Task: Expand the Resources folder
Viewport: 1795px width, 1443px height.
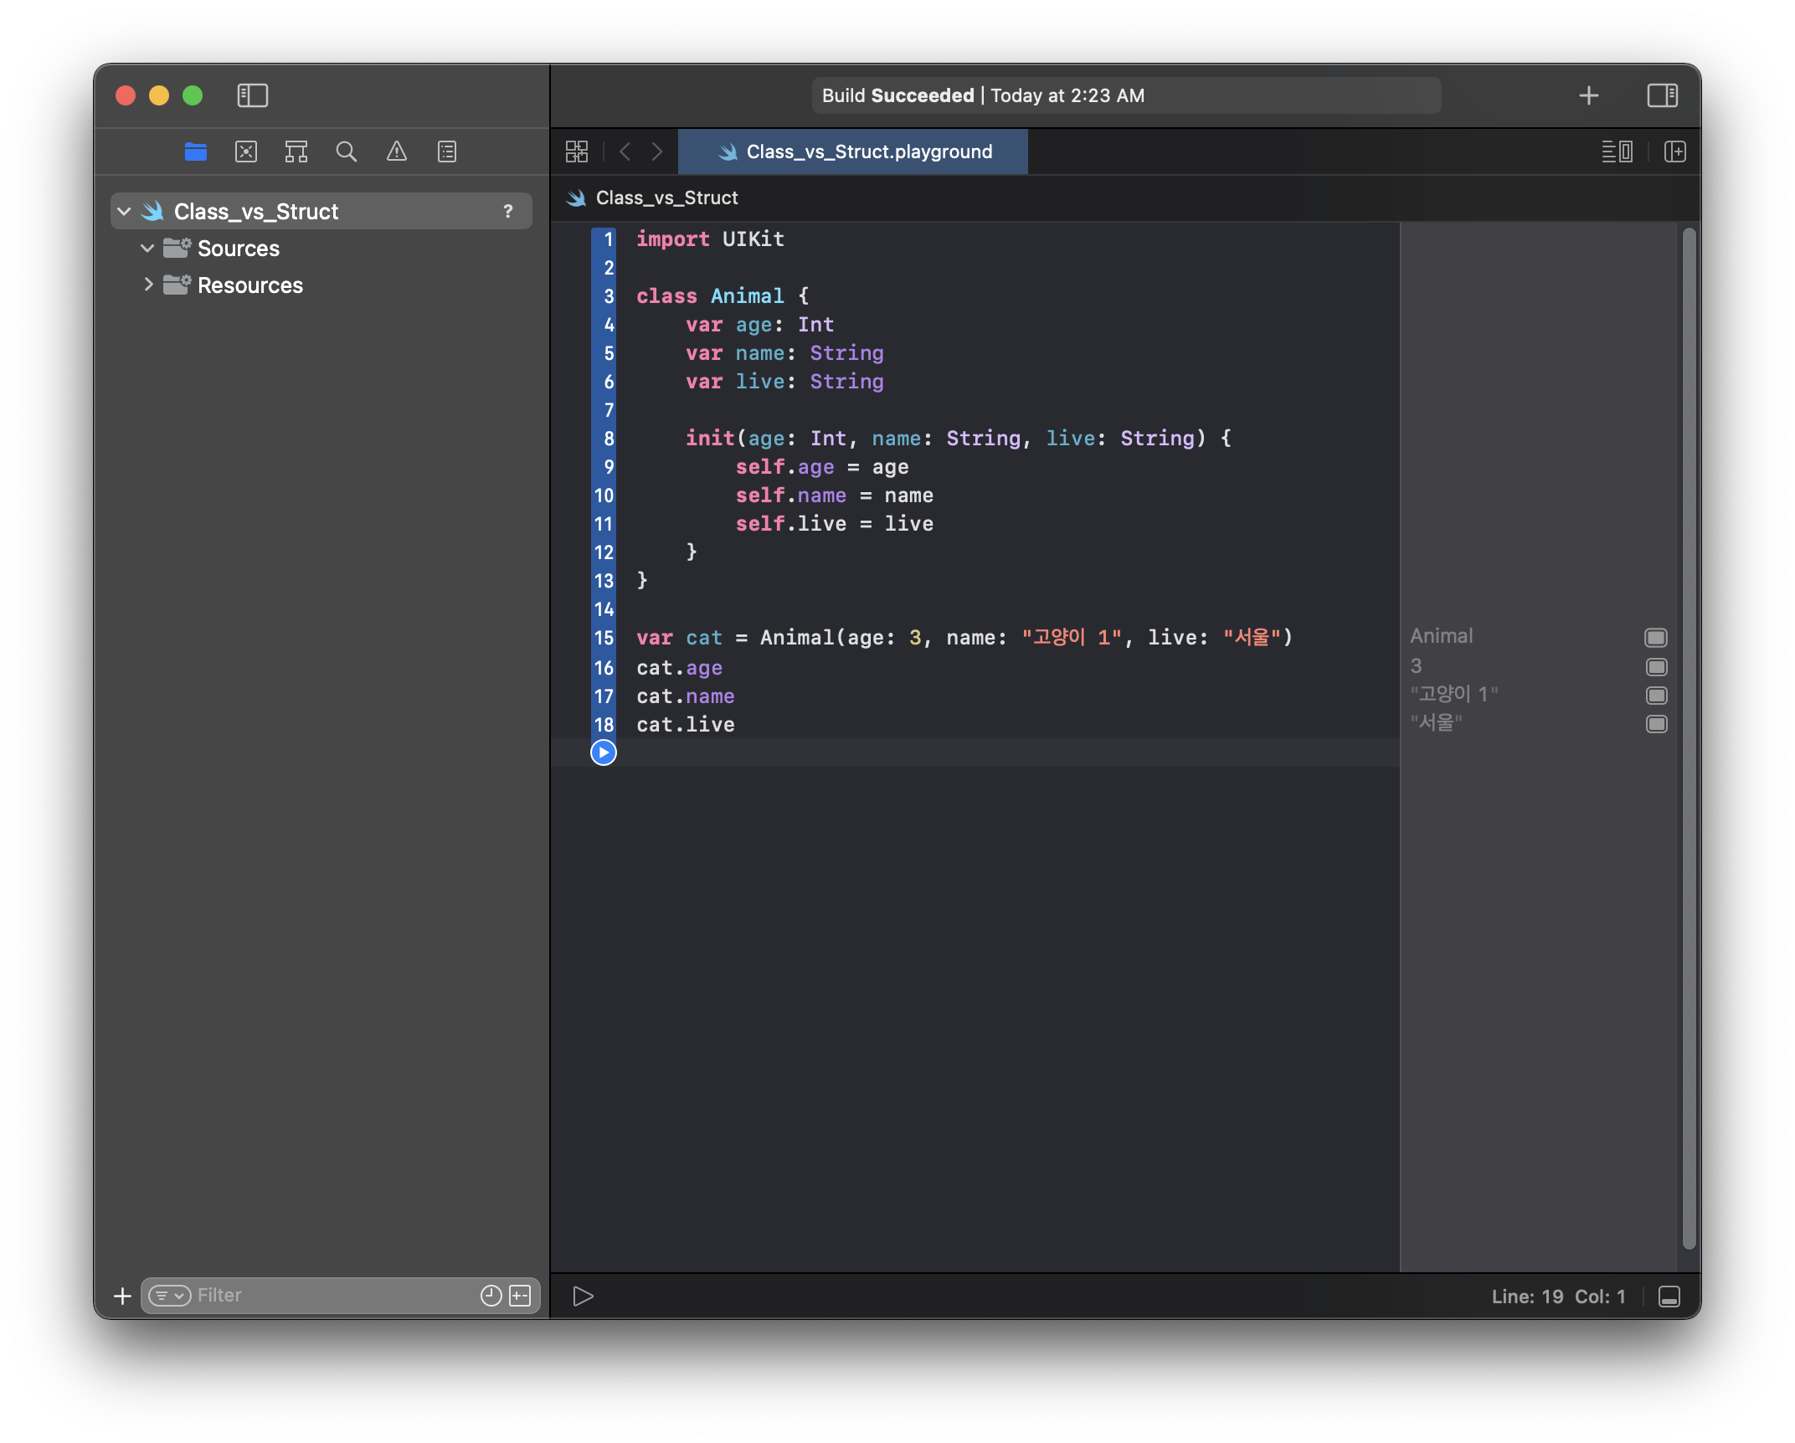Action: pos(148,285)
